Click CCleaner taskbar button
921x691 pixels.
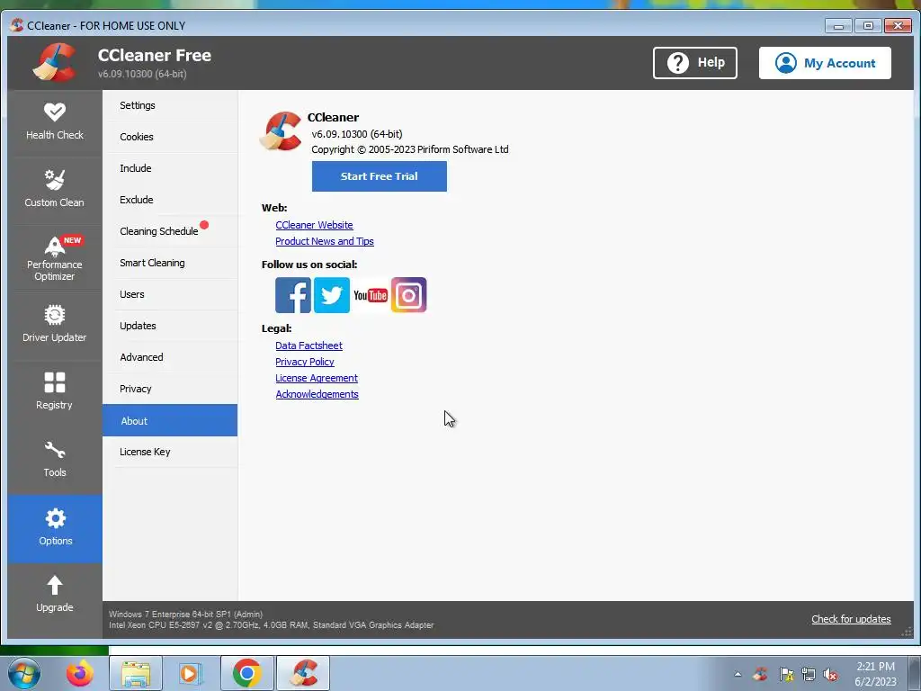303,673
